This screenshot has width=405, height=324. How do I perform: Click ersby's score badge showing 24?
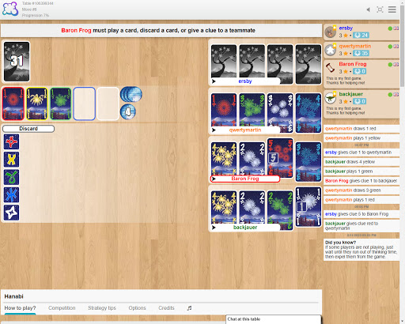coord(361,36)
